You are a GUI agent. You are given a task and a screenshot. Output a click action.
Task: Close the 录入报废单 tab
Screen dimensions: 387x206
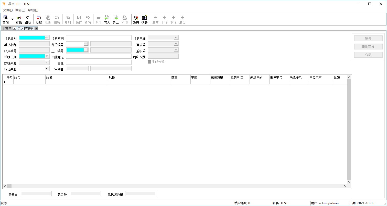click(x=36, y=28)
